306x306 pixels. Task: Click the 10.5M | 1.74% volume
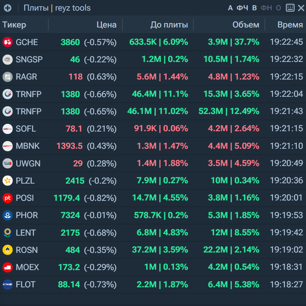coord(232,59)
